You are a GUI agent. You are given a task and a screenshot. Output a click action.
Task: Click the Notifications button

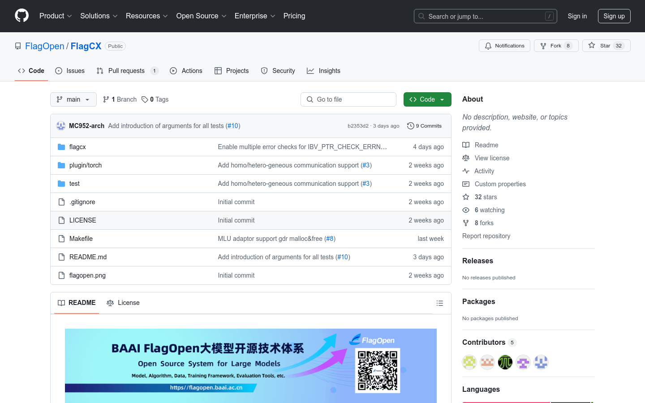click(505, 46)
